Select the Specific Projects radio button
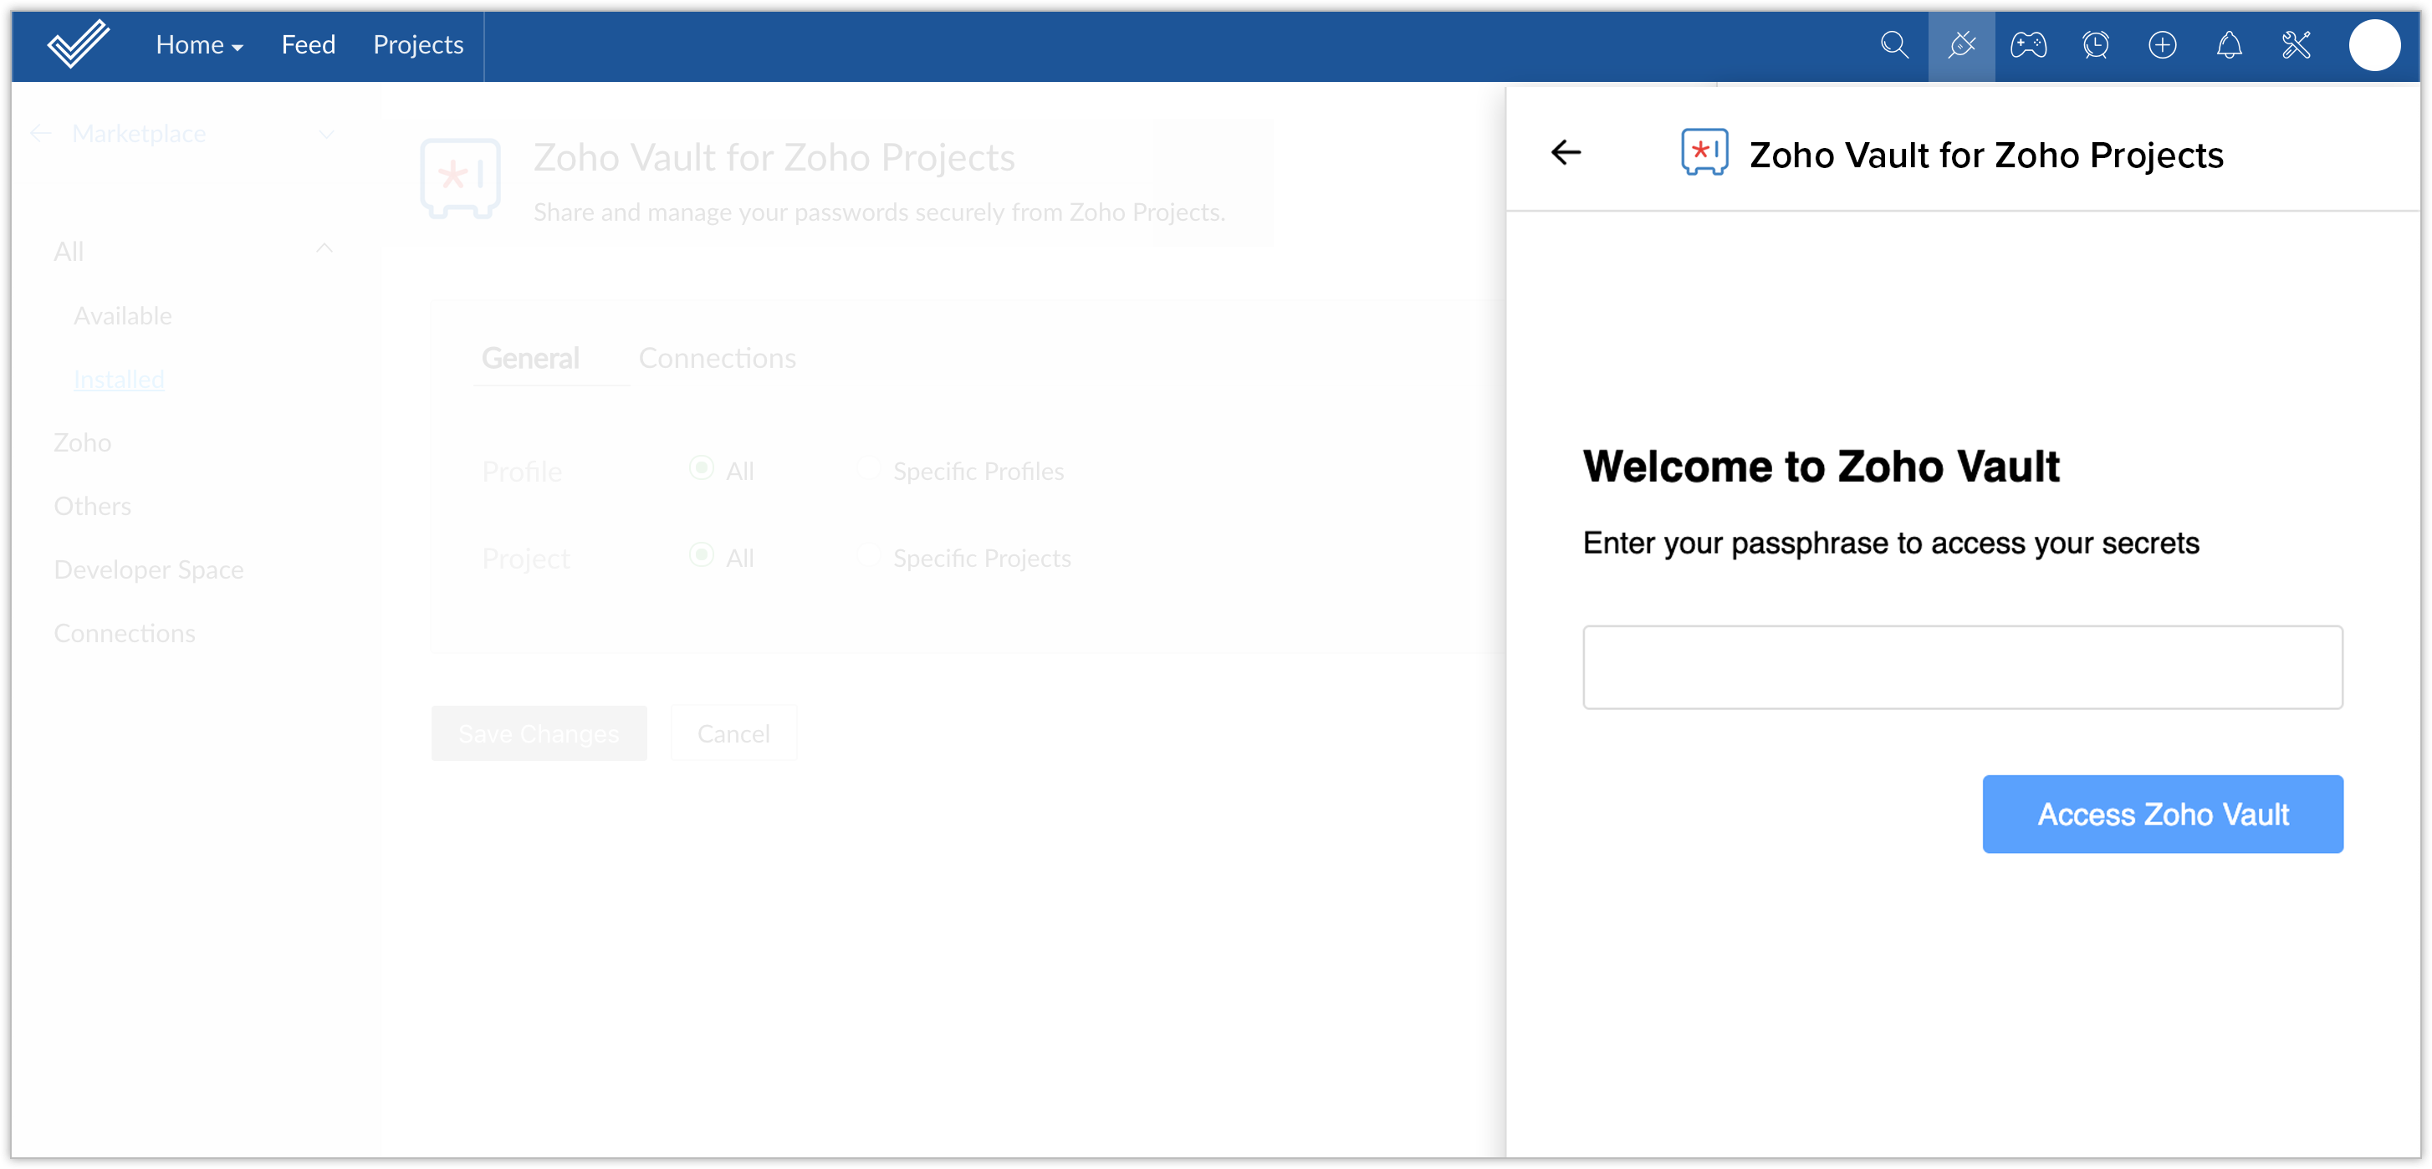2432x1169 pixels. coord(867,555)
